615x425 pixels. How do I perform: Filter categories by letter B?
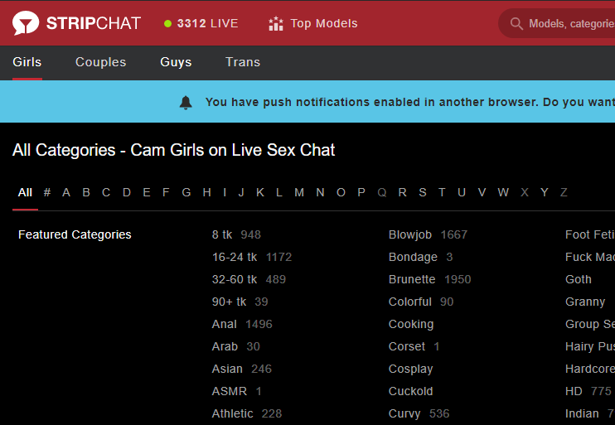86,192
